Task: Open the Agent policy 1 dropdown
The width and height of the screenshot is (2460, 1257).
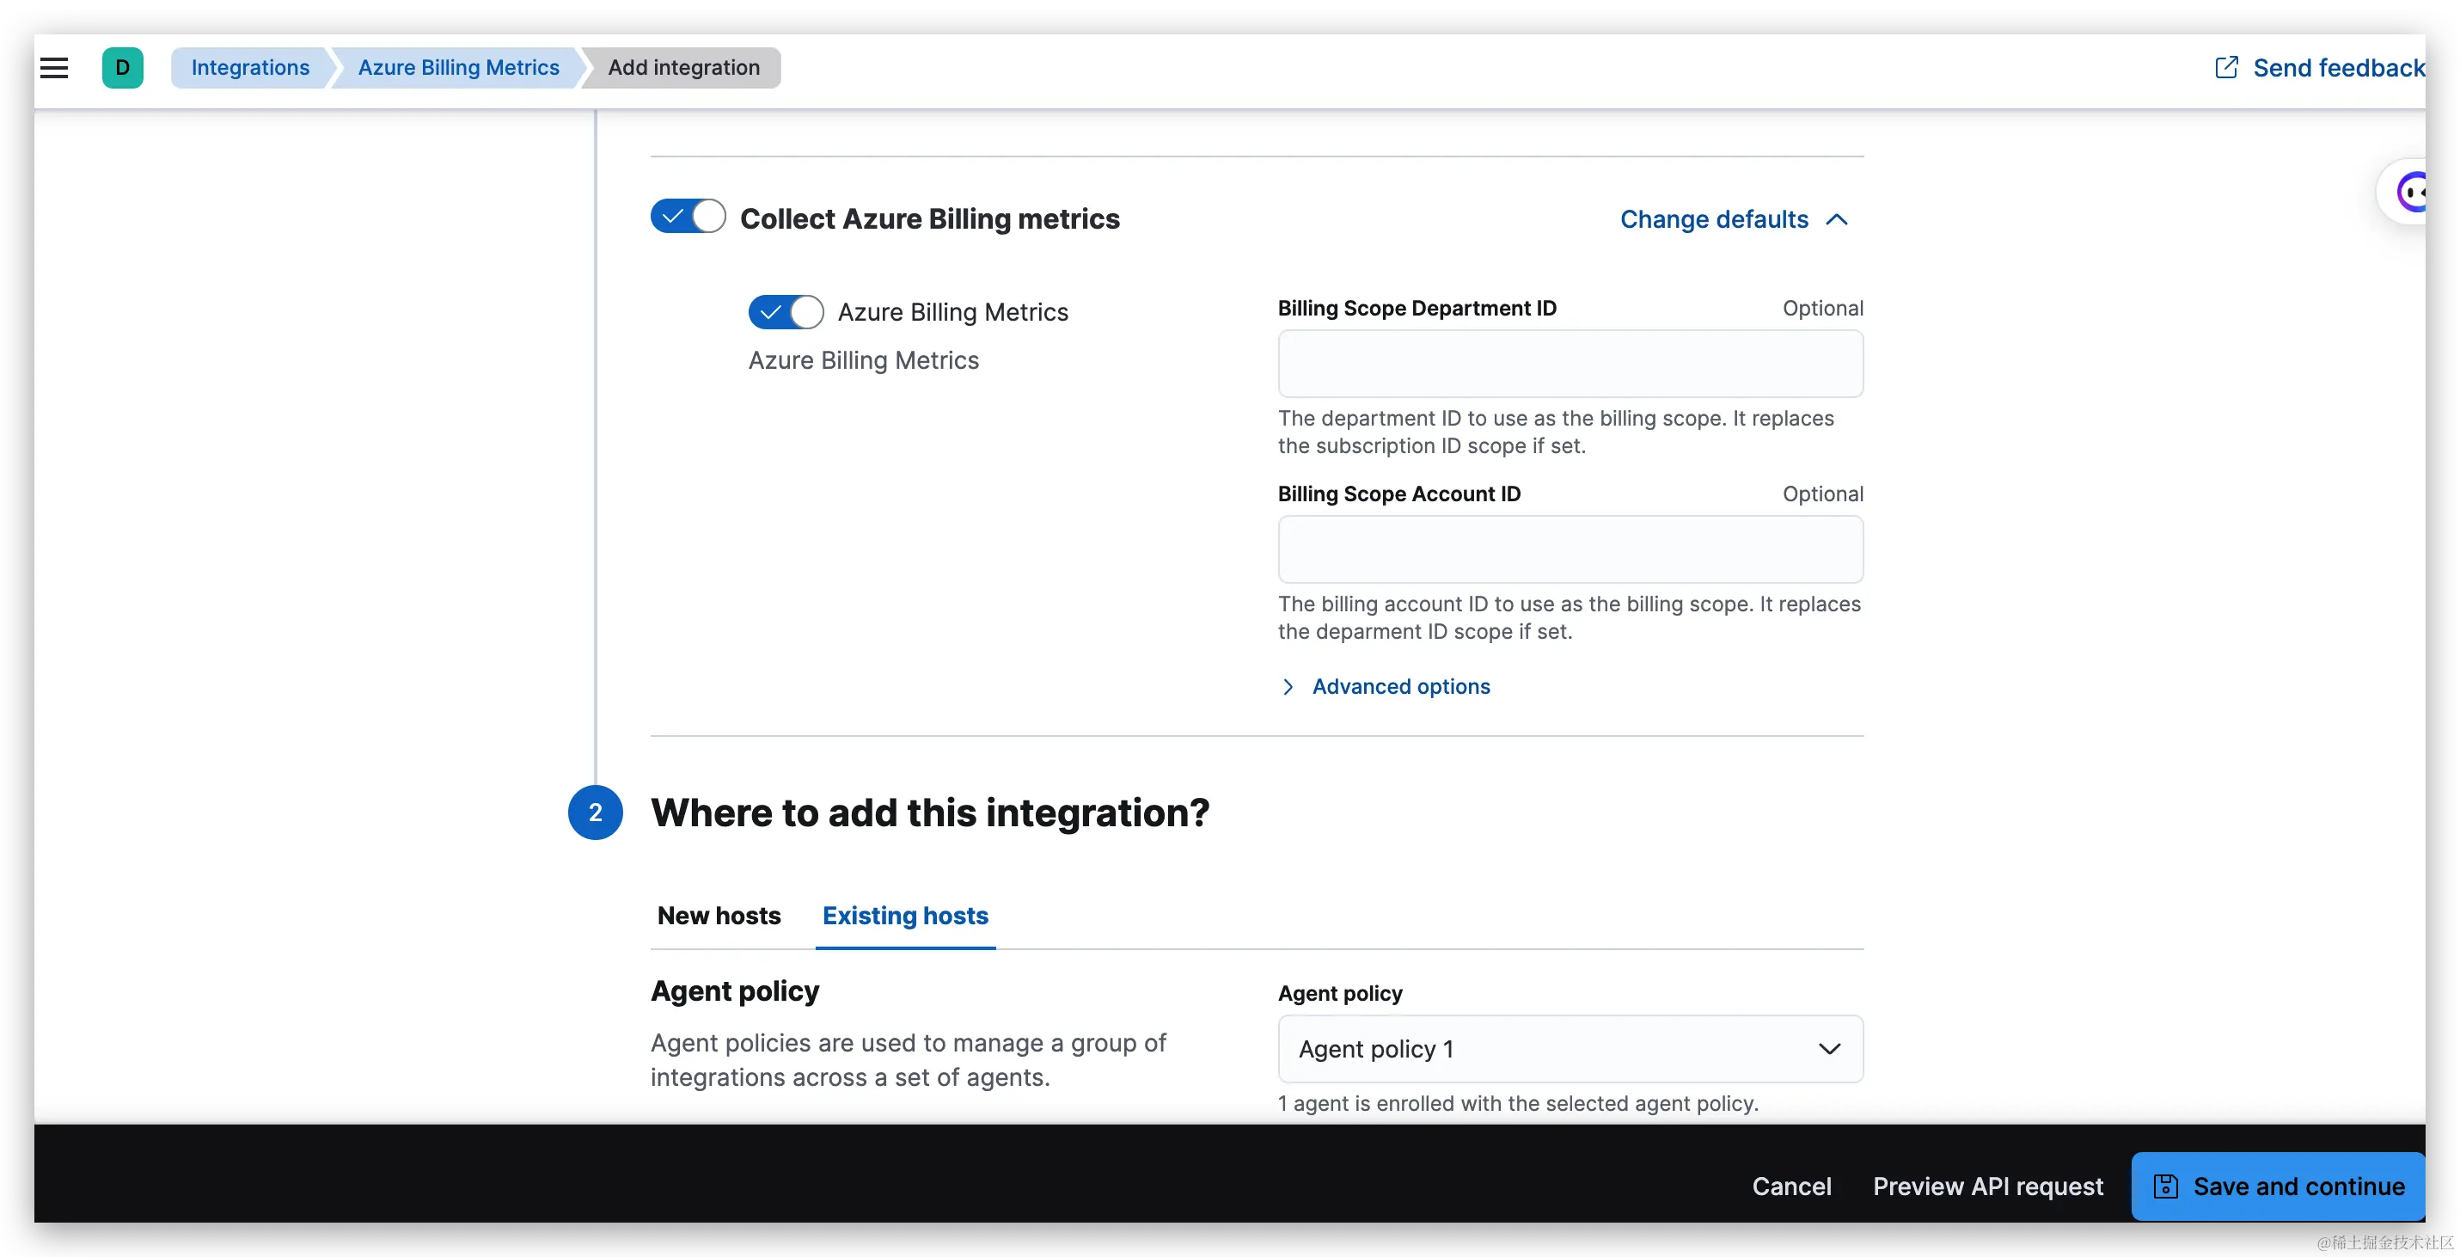Action: [1570, 1049]
